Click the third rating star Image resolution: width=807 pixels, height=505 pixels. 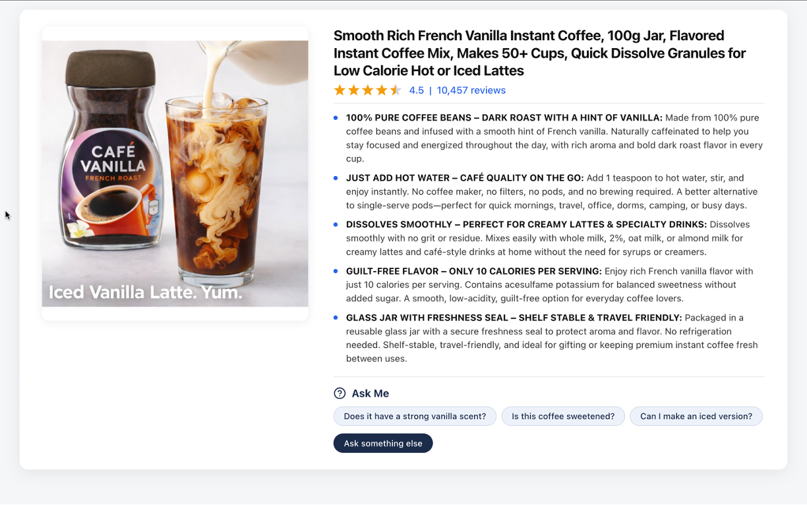368,90
